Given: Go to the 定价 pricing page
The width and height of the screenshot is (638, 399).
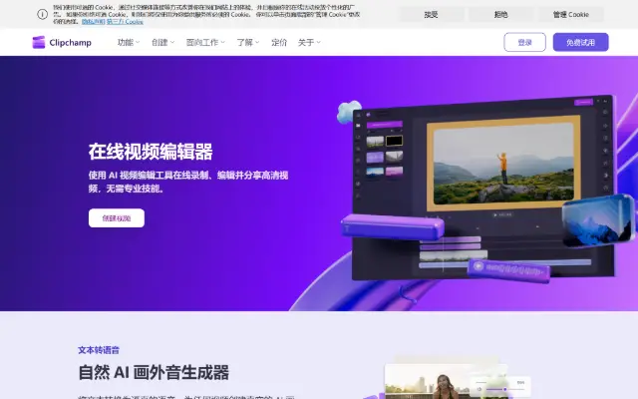Looking at the screenshot, I should tap(279, 42).
